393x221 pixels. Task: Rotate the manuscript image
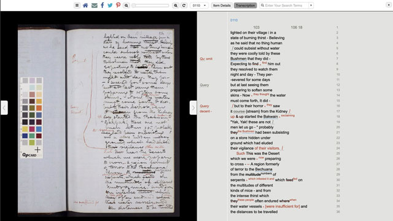tap(184, 6)
